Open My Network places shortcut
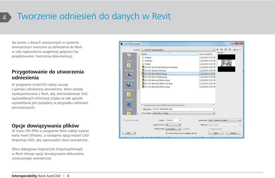The height and width of the screenshot is (178, 275). pyautogui.click(x=129, y=87)
